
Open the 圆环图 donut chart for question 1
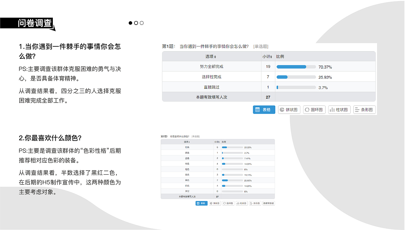click(314, 110)
